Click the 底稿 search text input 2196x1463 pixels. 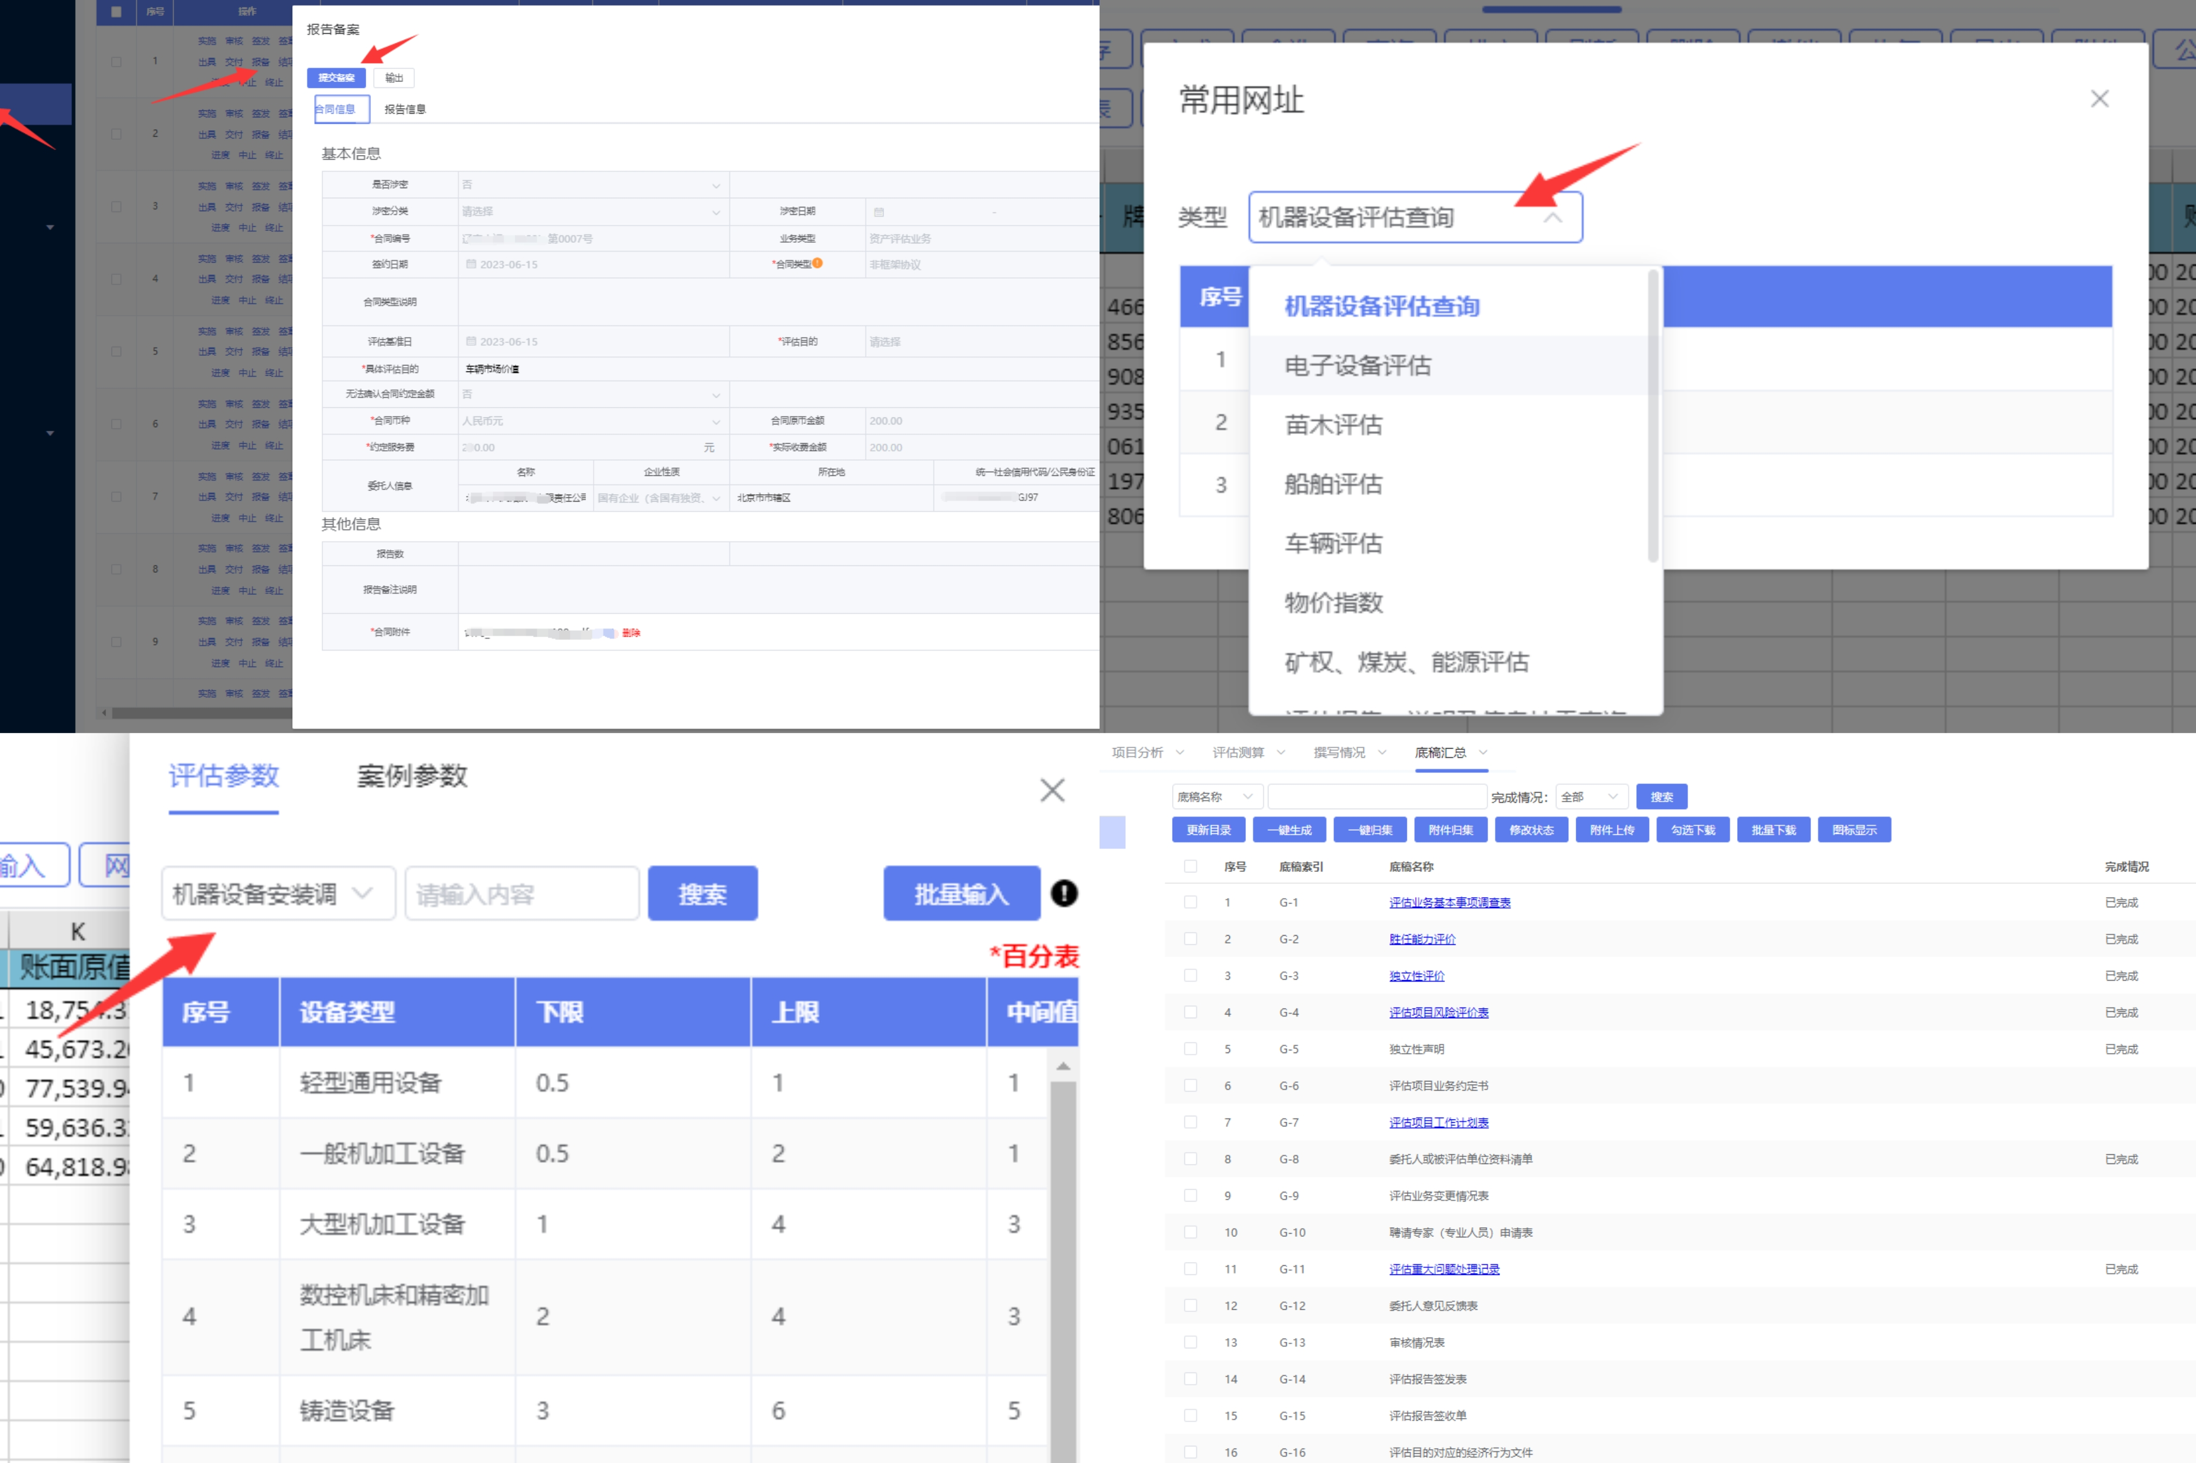pyautogui.click(x=1377, y=797)
